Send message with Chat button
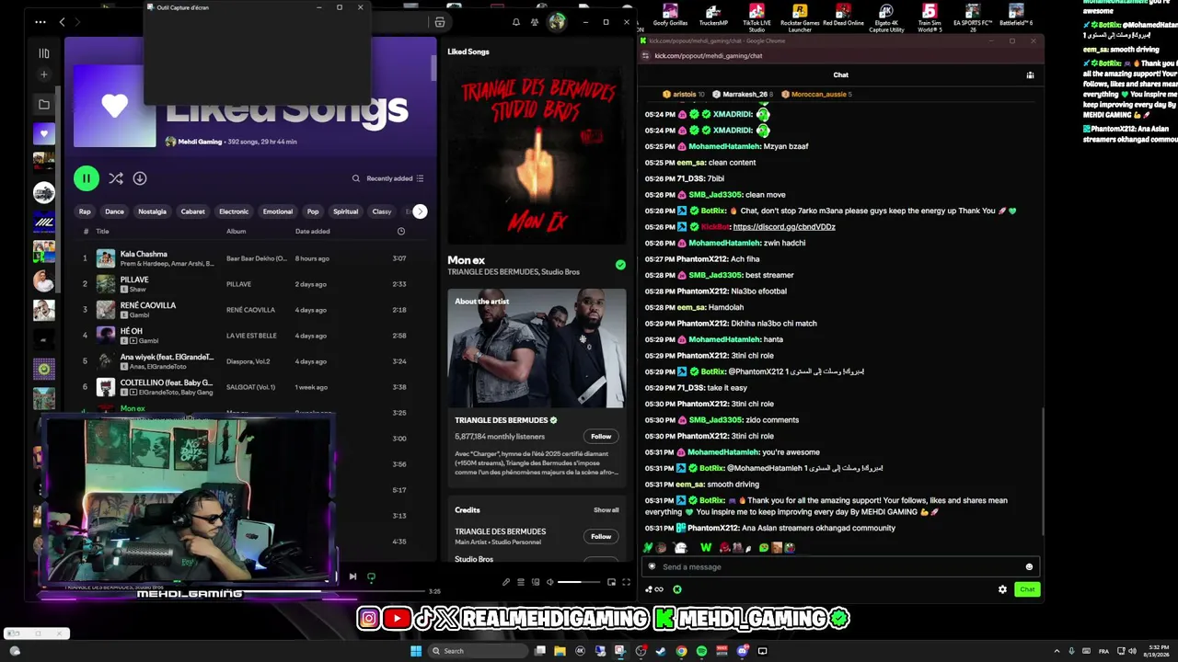The image size is (1178, 662). point(1027,589)
